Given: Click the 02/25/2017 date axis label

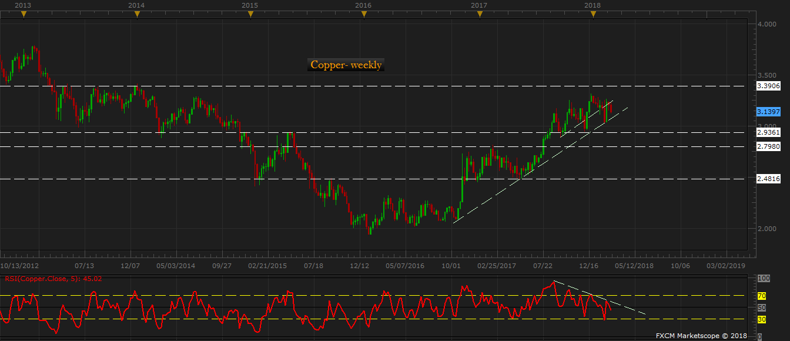Looking at the screenshot, I should 497,266.
